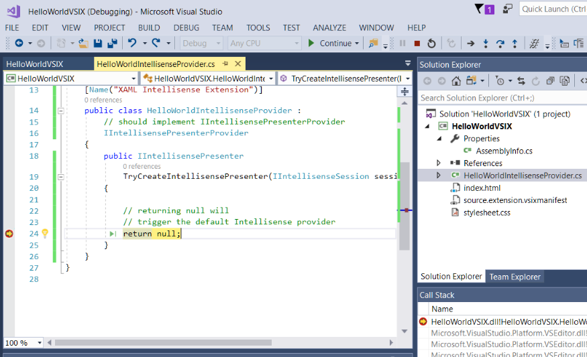The image size is (587, 357).
Task: Click Solution Explorer Pending Changes Filter icon
Action: 500,81
